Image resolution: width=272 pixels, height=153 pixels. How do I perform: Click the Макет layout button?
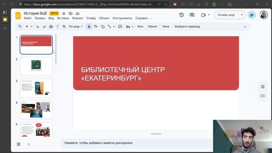click(x=153, y=26)
